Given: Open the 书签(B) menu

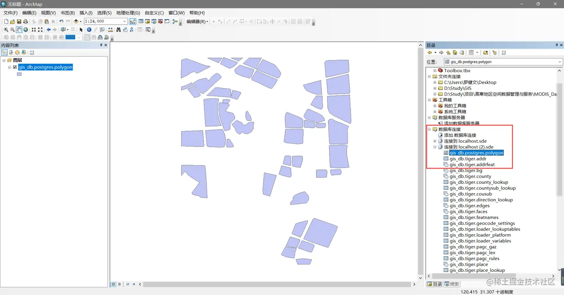Looking at the screenshot, I should click(67, 13).
